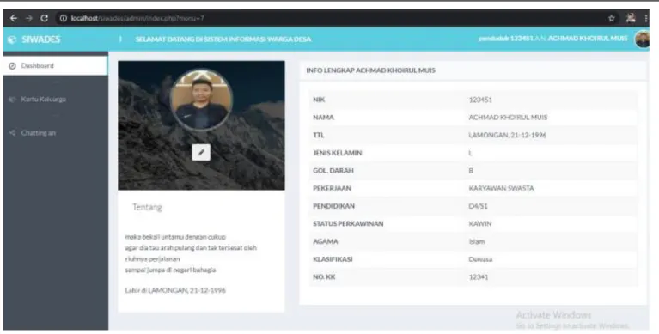The image size is (659, 334).
Task: Click the browser back arrow
Action: pyautogui.click(x=14, y=18)
